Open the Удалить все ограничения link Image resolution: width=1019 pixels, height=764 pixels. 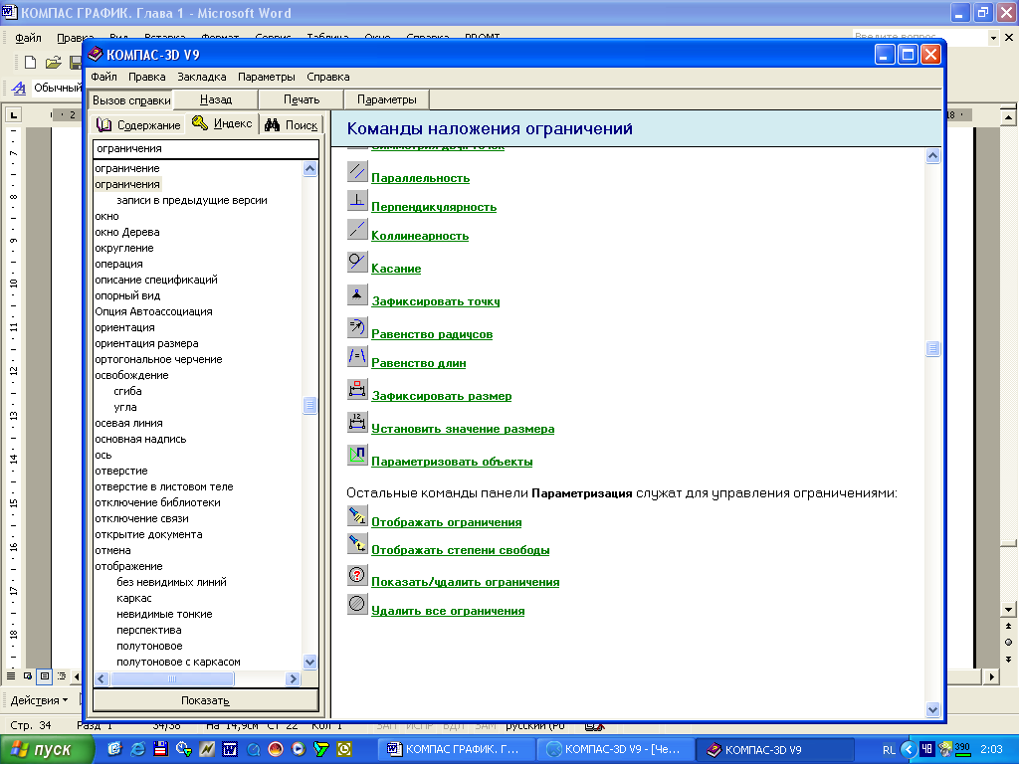[x=448, y=611]
